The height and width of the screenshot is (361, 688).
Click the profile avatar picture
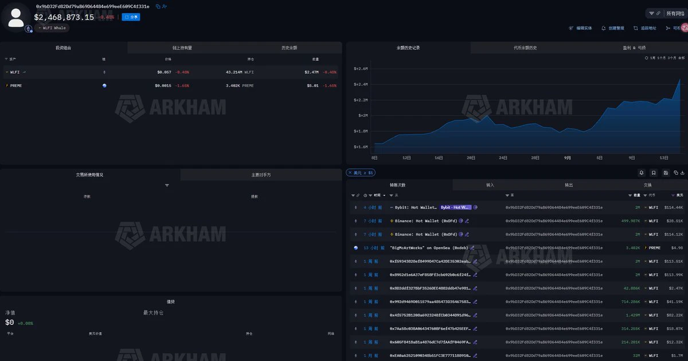click(16, 17)
